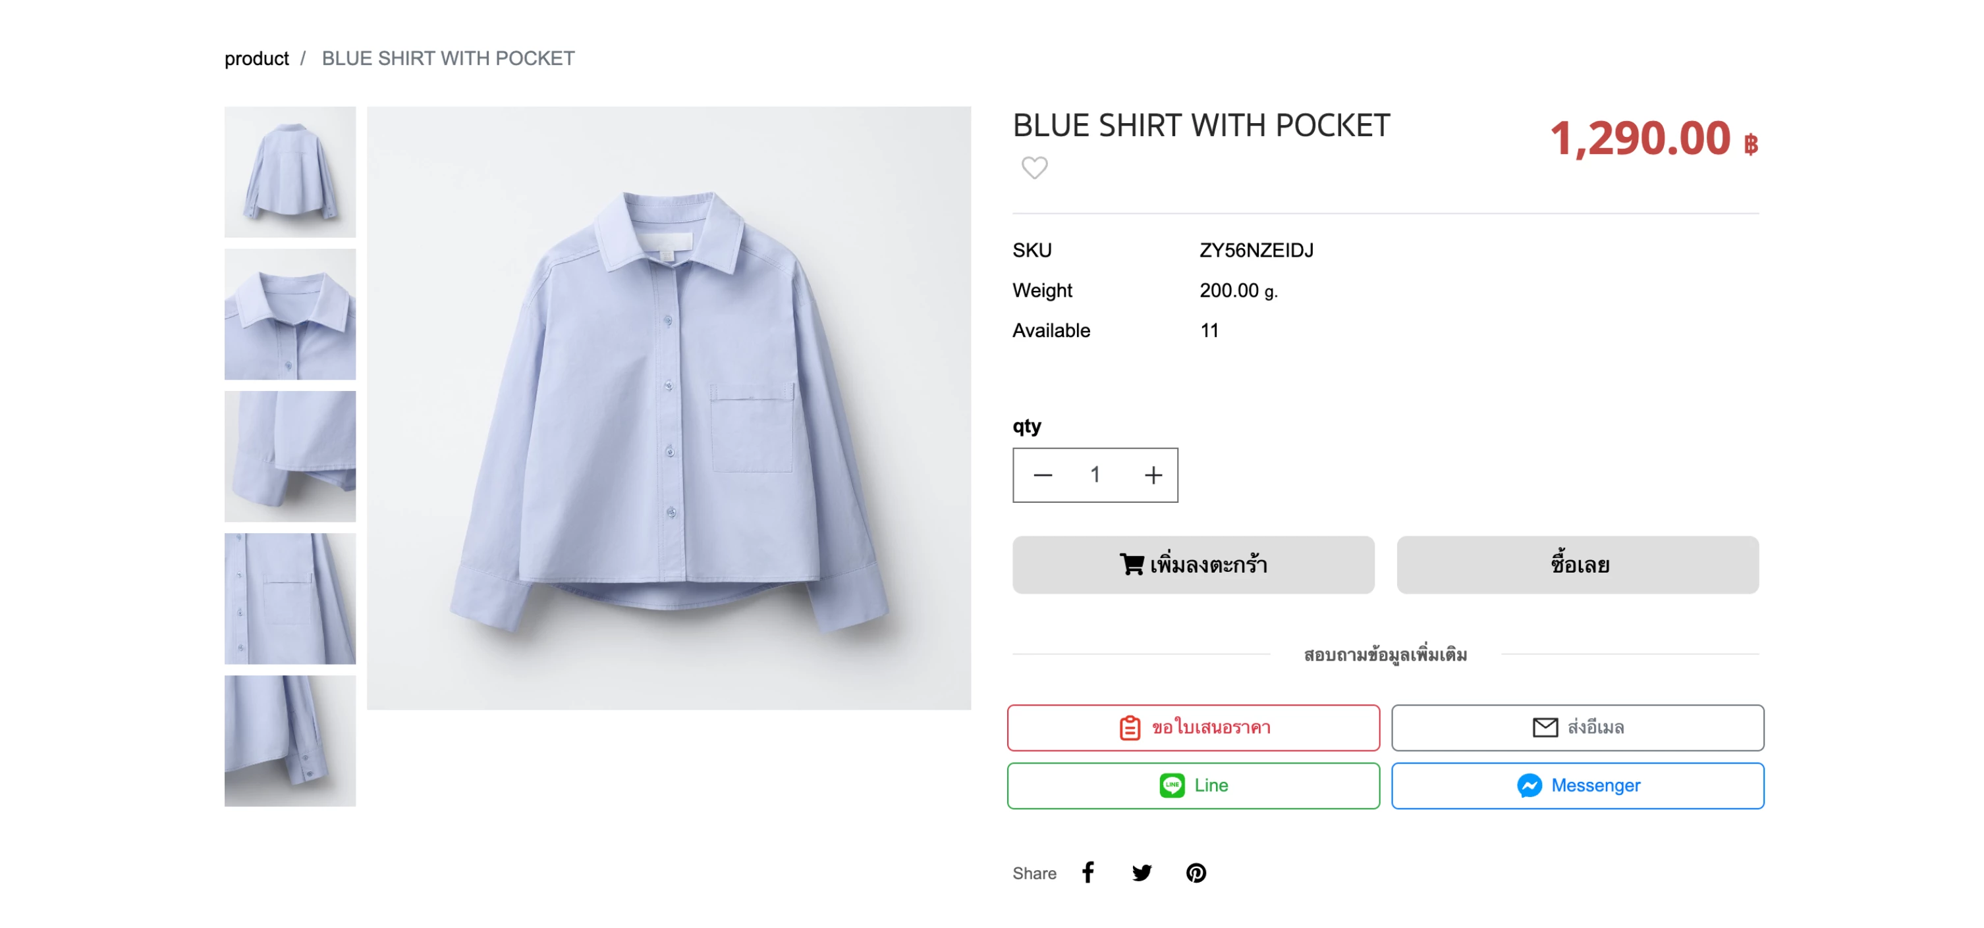Decrease quantity with minus button
This screenshot has width=1984, height=928.
click(1043, 475)
